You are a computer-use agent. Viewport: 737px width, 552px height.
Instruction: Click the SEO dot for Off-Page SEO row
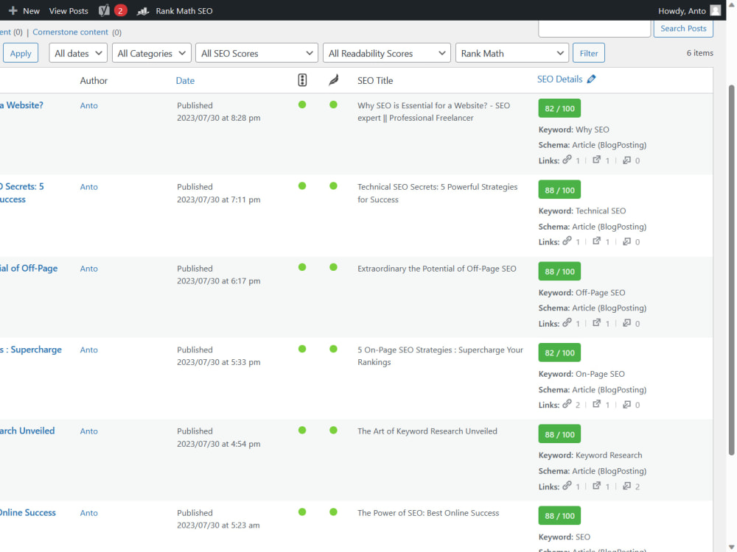[x=302, y=267]
